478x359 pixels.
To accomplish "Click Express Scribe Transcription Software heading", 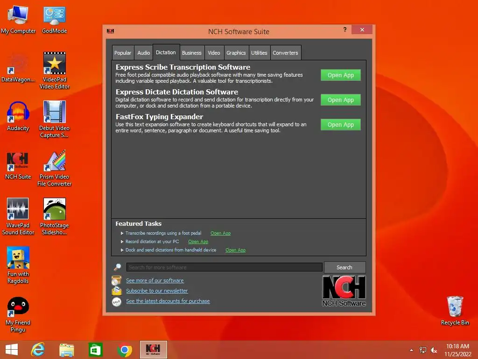I will 183,67.
